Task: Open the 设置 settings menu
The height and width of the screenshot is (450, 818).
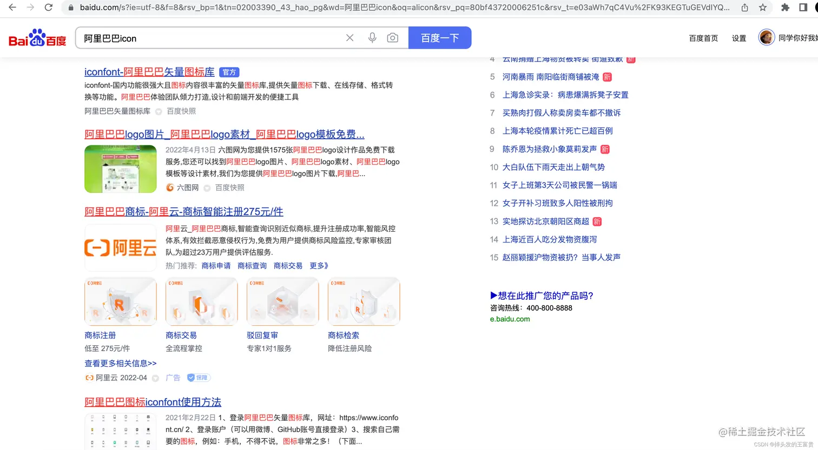Action: pyautogui.click(x=738, y=38)
